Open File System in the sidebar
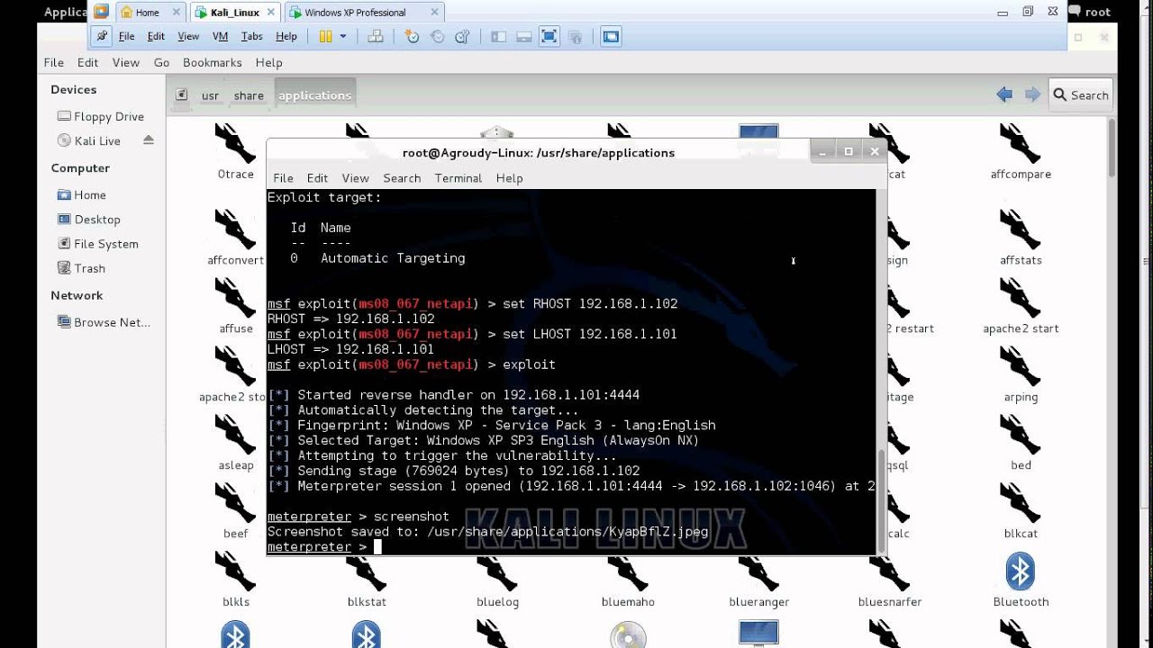The image size is (1153, 648). click(x=98, y=243)
